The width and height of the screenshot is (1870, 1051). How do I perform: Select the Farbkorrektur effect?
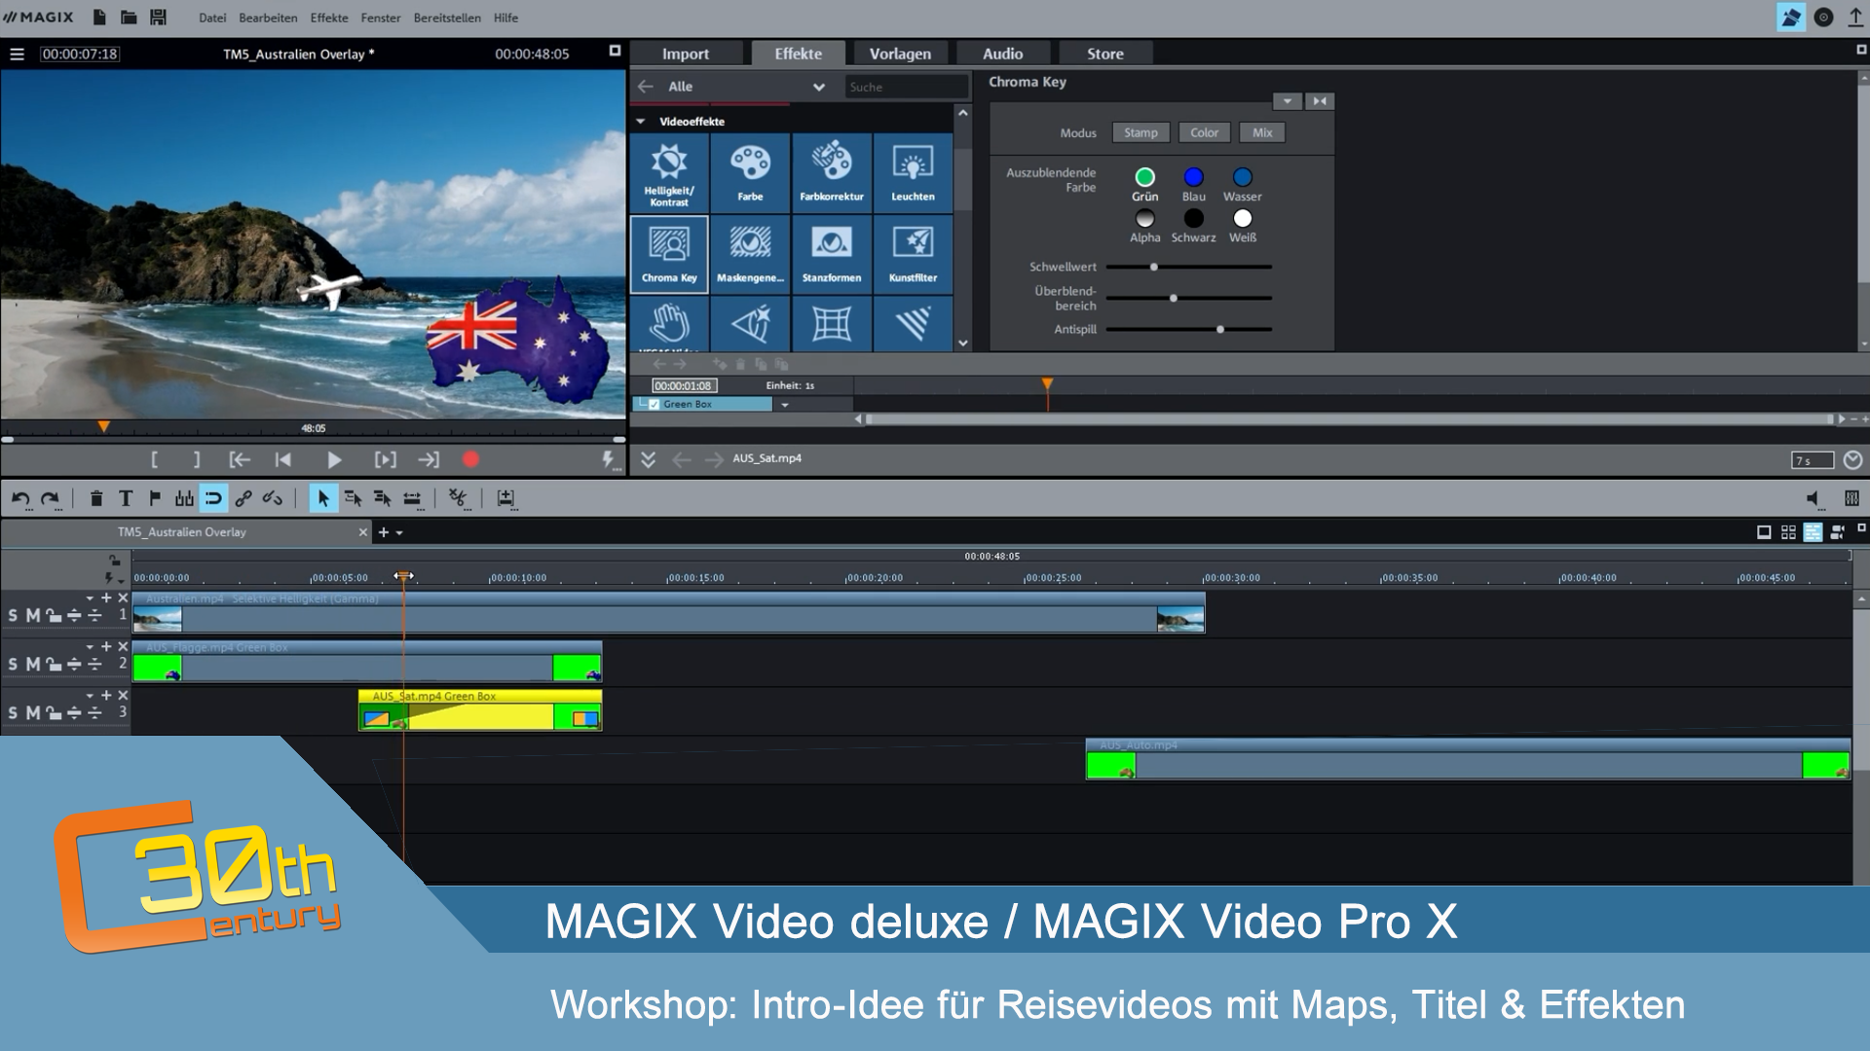coord(831,172)
